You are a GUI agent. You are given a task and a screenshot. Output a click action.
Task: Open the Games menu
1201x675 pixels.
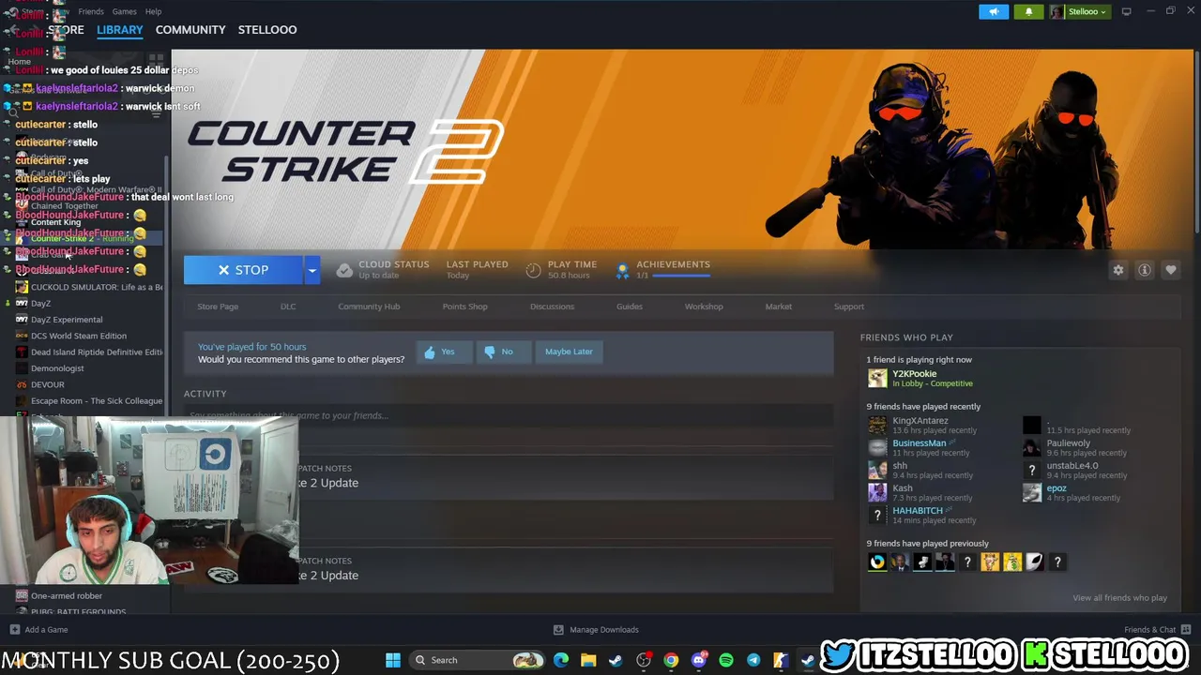[x=124, y=11]
